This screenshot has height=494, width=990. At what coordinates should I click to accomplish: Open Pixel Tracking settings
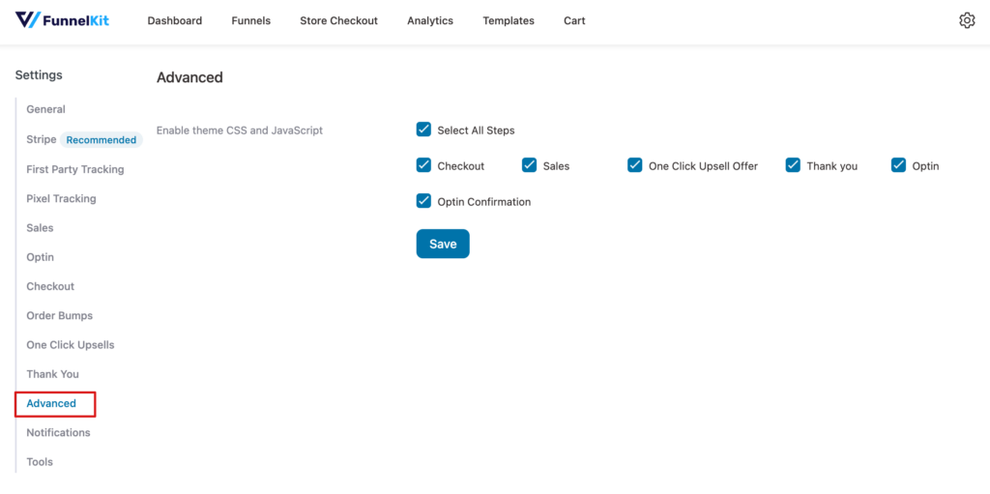(61, 198)
